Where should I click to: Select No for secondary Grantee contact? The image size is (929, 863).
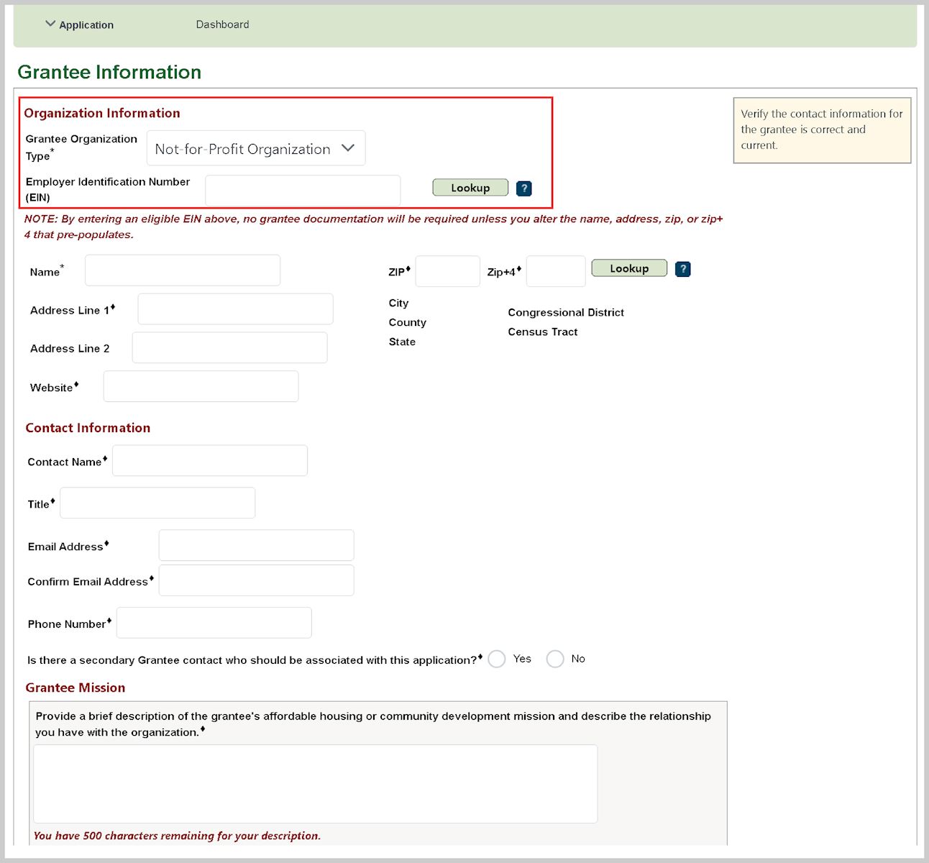click(555, 659)
